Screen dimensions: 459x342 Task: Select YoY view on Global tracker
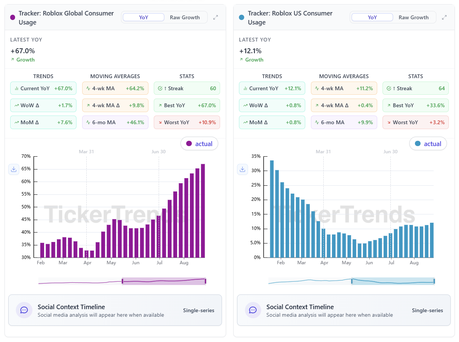144,17
